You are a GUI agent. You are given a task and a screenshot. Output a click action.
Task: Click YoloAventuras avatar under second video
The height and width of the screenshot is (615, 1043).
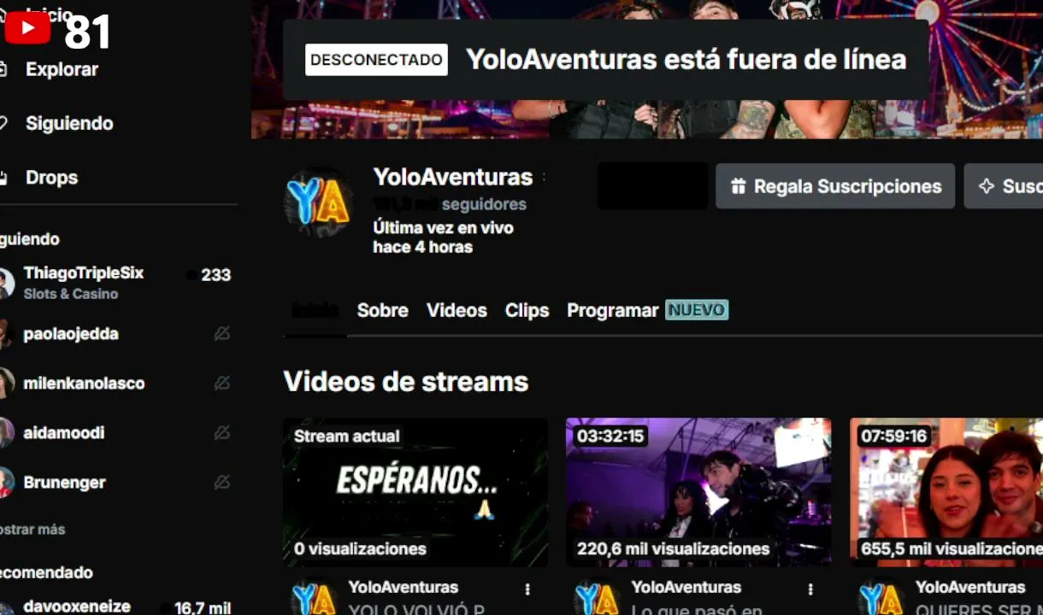pos(596,599)
